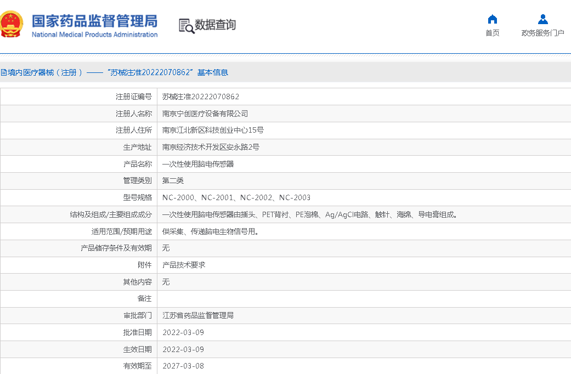
Task: Click registration number value 苏械注准20222070862 in table
Action: (201, 97)
